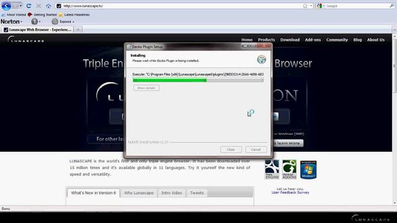Click Home in site navigation
Screen dimensions: 397x223
(247, 40)
